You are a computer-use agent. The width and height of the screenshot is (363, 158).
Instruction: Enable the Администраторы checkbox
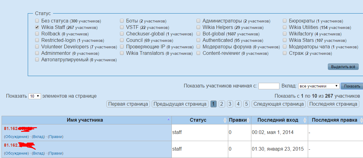click(x=198, y=21)
